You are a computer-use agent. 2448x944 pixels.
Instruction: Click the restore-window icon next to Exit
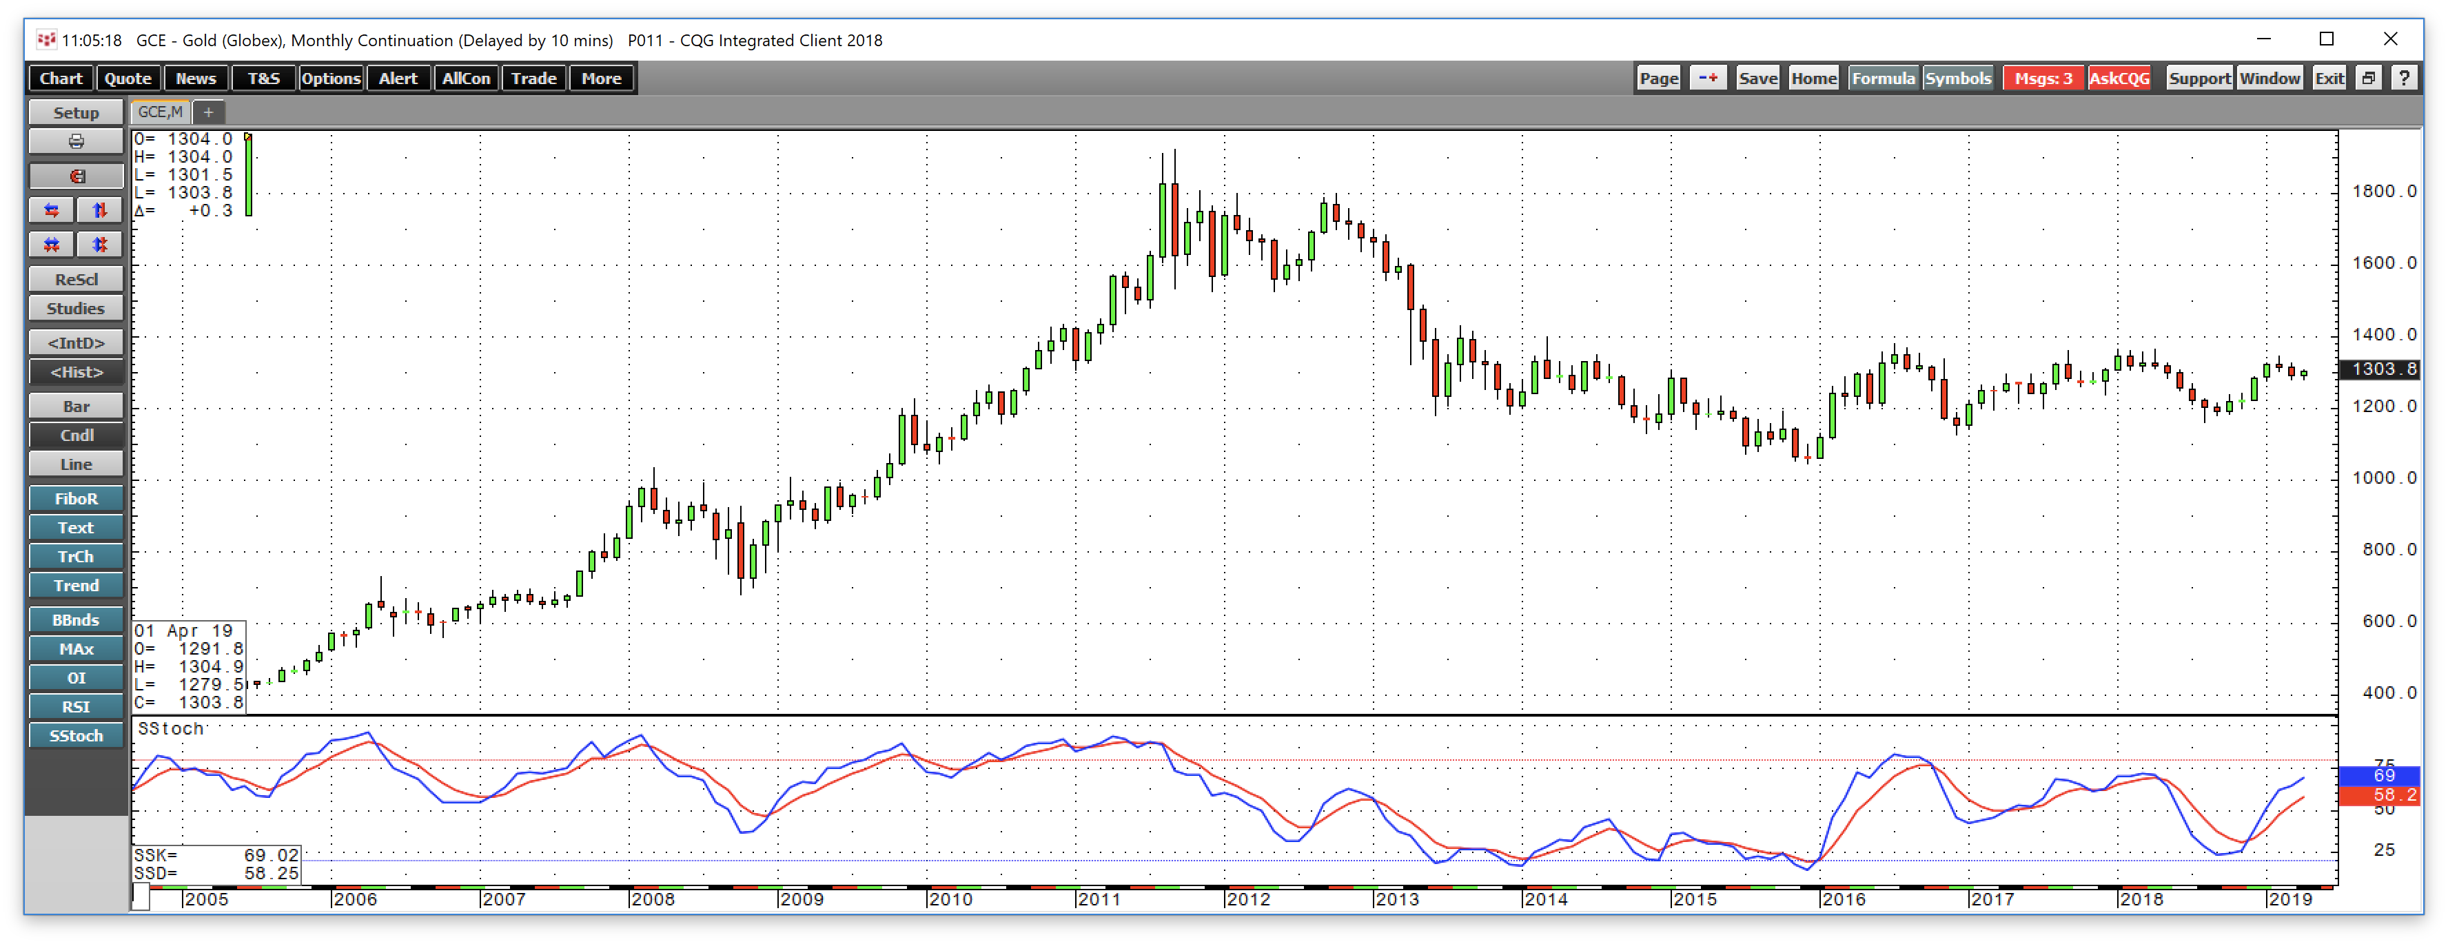[x=2369, y=79]
